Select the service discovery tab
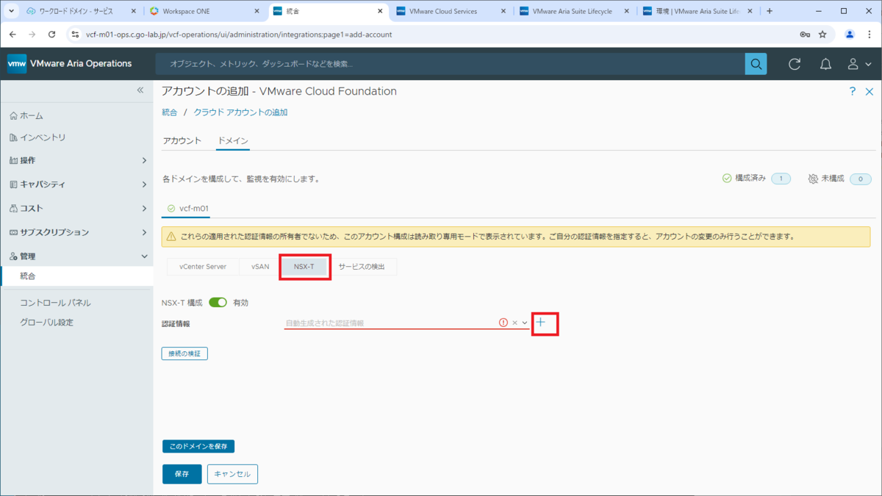Viewport: 882px width, 496px height. pos(362,267)
